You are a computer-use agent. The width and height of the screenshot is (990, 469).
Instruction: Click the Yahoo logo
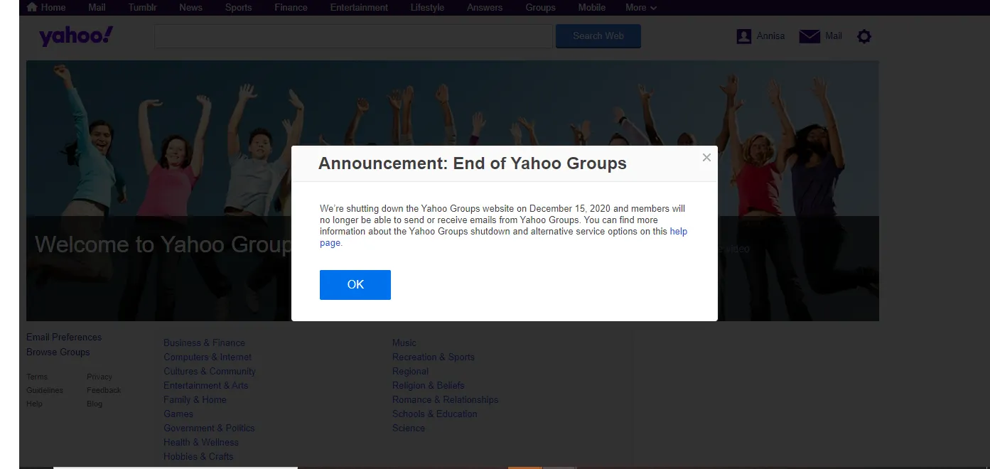pyautogui.click(x=75, y=36)
